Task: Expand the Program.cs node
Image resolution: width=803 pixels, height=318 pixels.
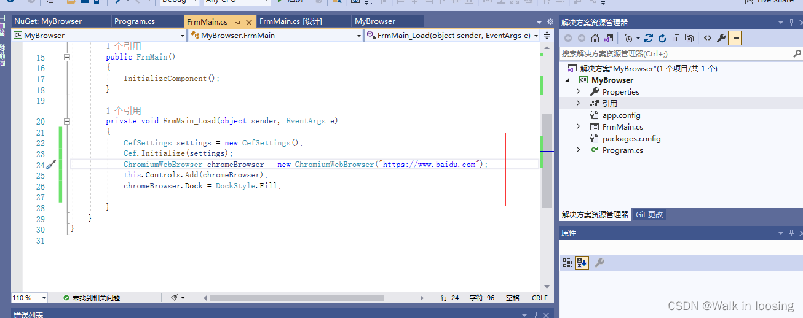Action: 578,150
